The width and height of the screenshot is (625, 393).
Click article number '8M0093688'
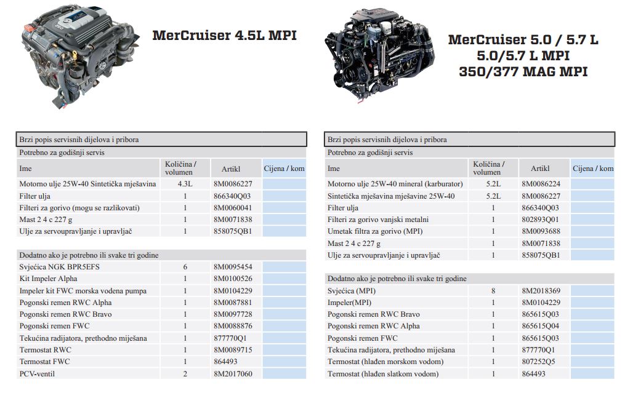[541, 231]
